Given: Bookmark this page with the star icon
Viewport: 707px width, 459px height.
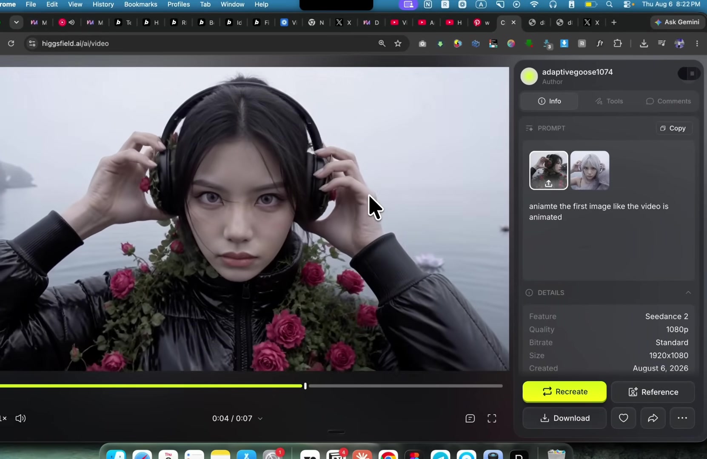Looking at the screenshot, I should (398, 43).
